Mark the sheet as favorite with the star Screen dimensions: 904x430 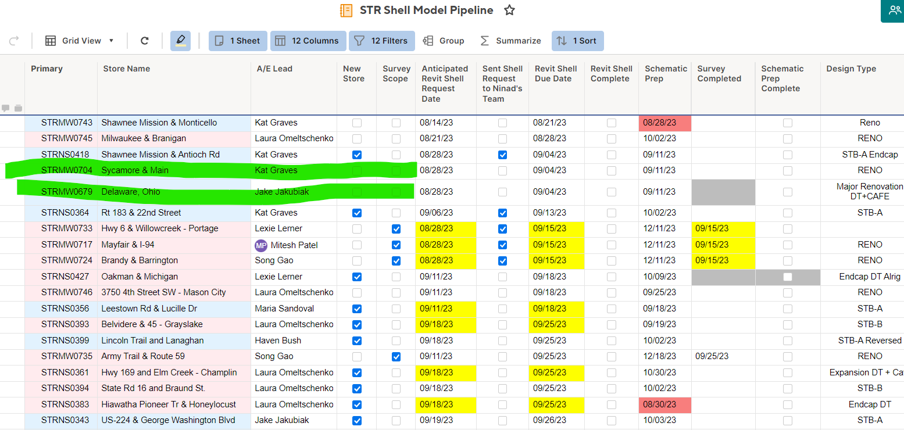pos(509,10)
